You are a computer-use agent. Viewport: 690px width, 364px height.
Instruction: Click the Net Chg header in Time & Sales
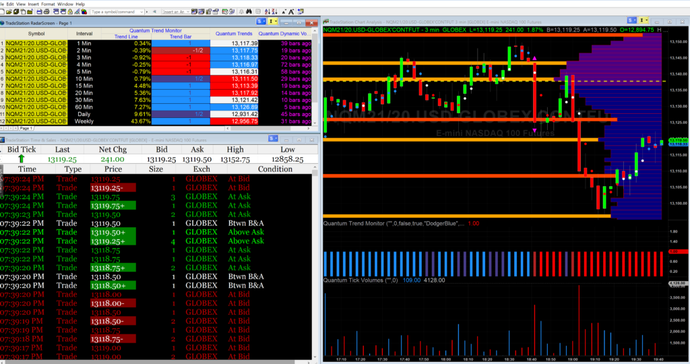(113, 150)
